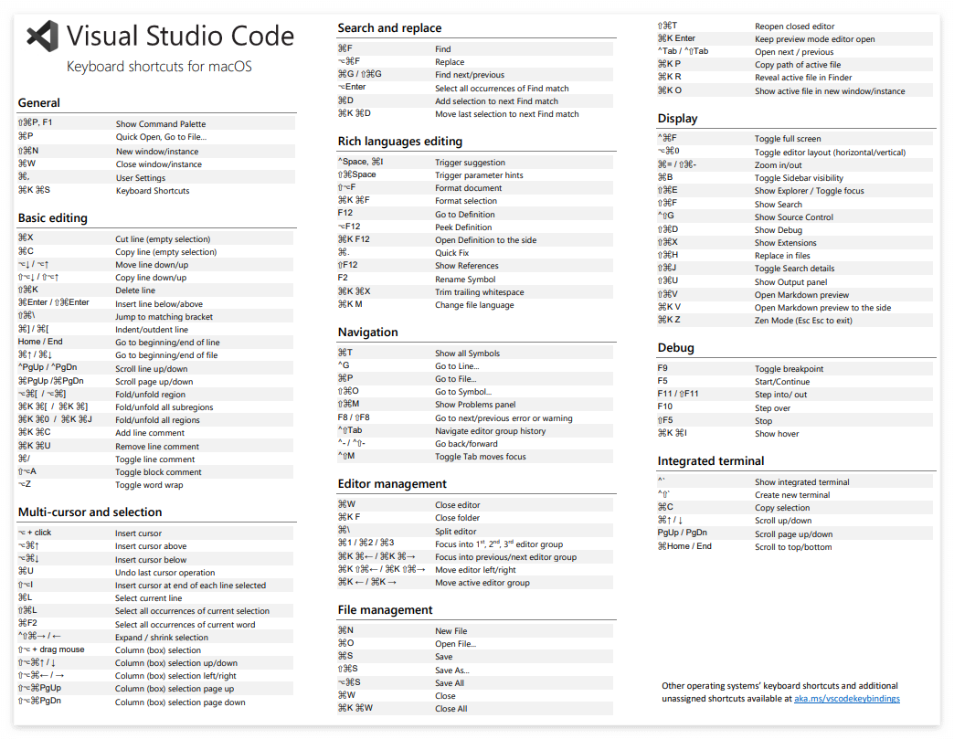Click the 'Format document' entry
This screenshot has width=954, height=739.
(x=468, y=188)
